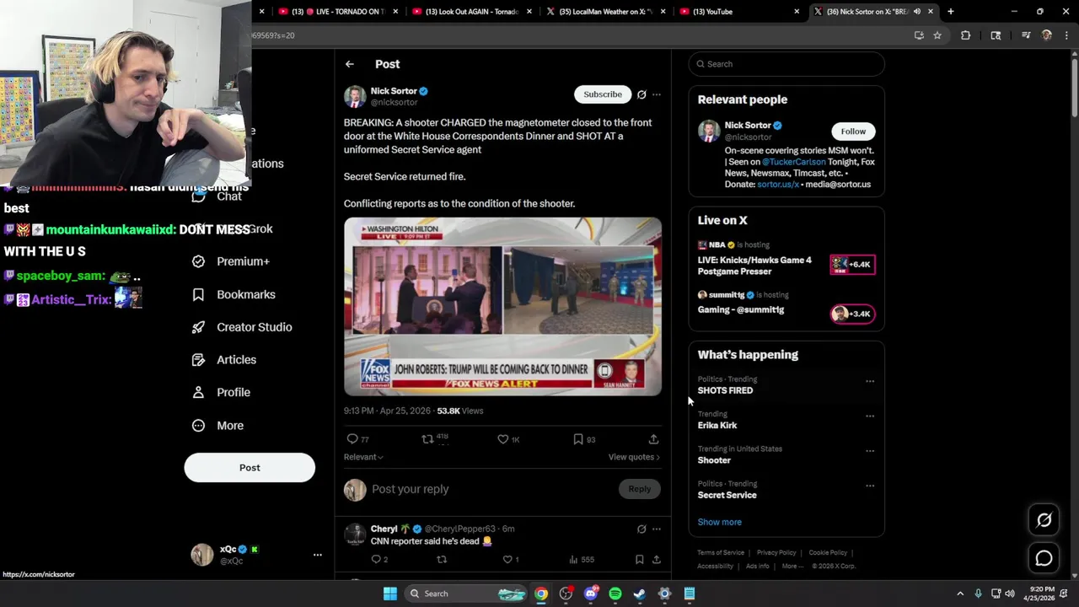The width and height of the screenshot is (1079, 607).
Task: Click the Subscribe button on Nick Sortor
Action: pos(603,94)
